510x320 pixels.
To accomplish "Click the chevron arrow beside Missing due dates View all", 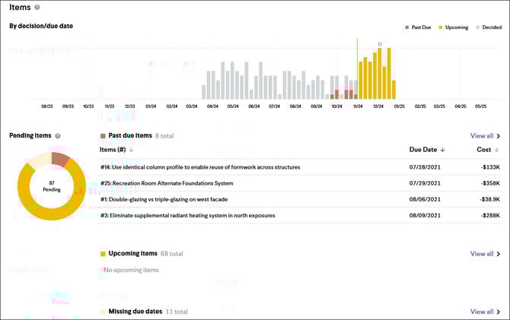I will click(x=499, y=312).
